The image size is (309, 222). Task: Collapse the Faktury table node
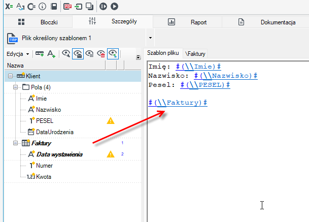[15, 143]
